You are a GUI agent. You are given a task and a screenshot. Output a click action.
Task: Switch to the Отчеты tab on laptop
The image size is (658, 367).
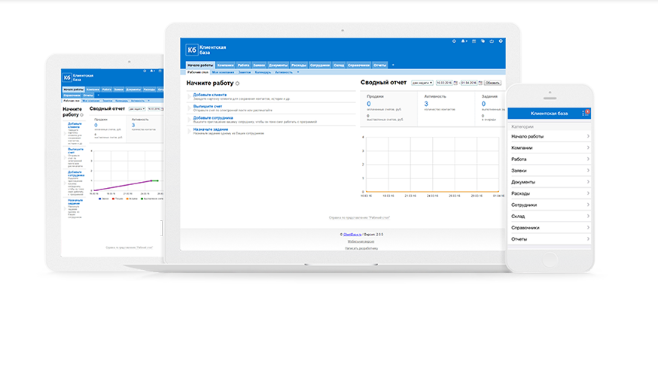(379, 65)
